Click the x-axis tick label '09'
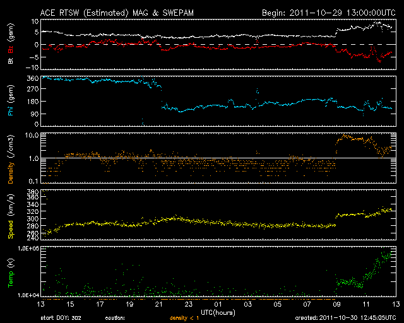Viewport: 404px width, 323px height. click(336, 304)
